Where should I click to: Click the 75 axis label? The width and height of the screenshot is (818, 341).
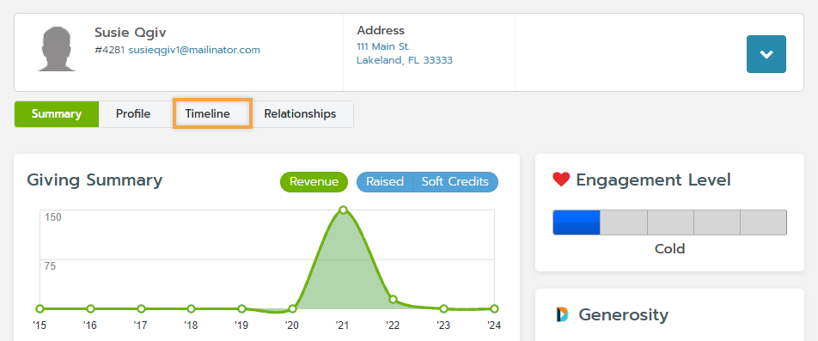click(50, 266)
